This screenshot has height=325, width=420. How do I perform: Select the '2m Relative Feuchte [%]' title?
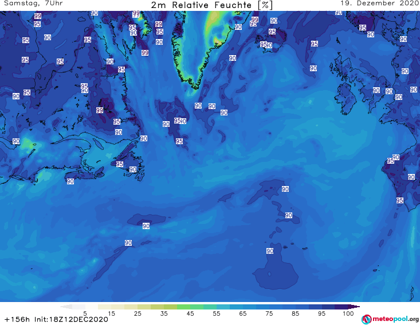[x=212, y=5]
